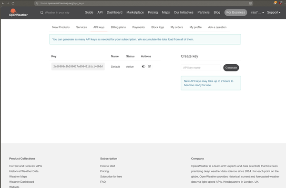Image resolution: width=286 pixels, height=188 pixels.
Task: Select the API keys tab
Action: point(99,27)
